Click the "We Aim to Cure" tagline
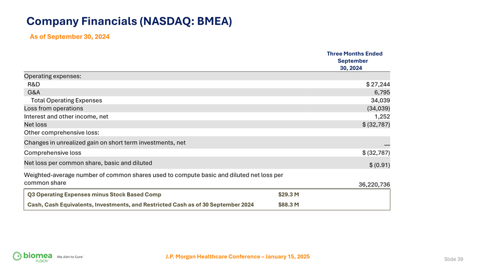Screen dimensions: 478x269 70,257
